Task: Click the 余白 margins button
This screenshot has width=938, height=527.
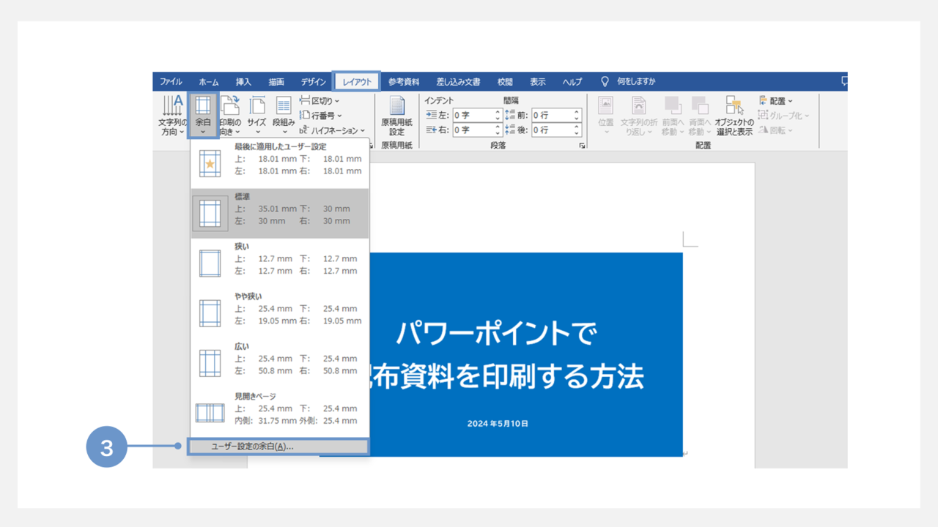Action: click(x=203, y=116)
